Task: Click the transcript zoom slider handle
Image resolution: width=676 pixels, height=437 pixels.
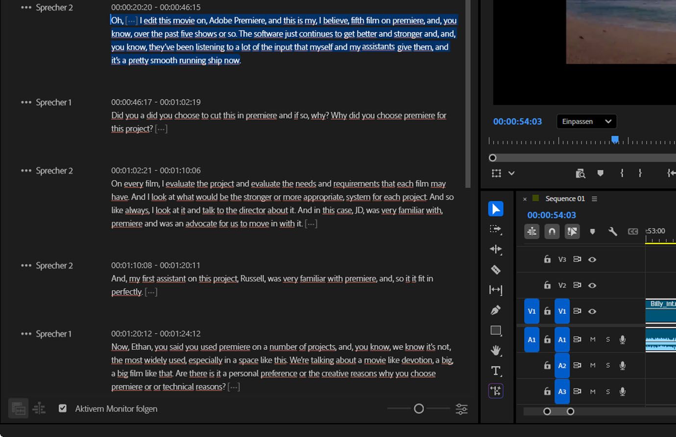Action: 419,408
